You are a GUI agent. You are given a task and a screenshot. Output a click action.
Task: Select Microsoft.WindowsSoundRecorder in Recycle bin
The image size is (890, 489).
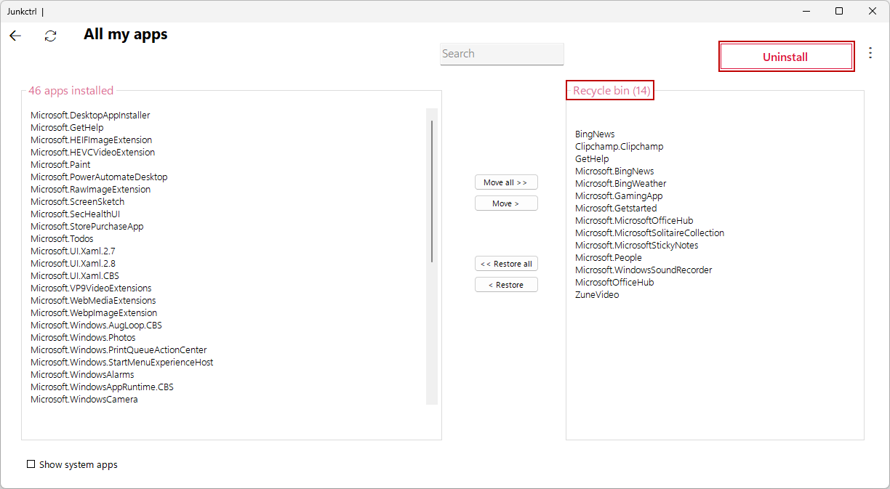[x=644, y=270]
